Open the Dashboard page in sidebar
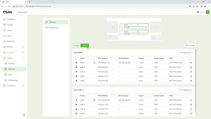 click(x=11, y=19)
